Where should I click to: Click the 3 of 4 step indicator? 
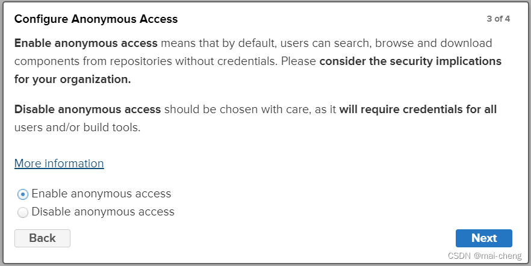pos(498,19)
